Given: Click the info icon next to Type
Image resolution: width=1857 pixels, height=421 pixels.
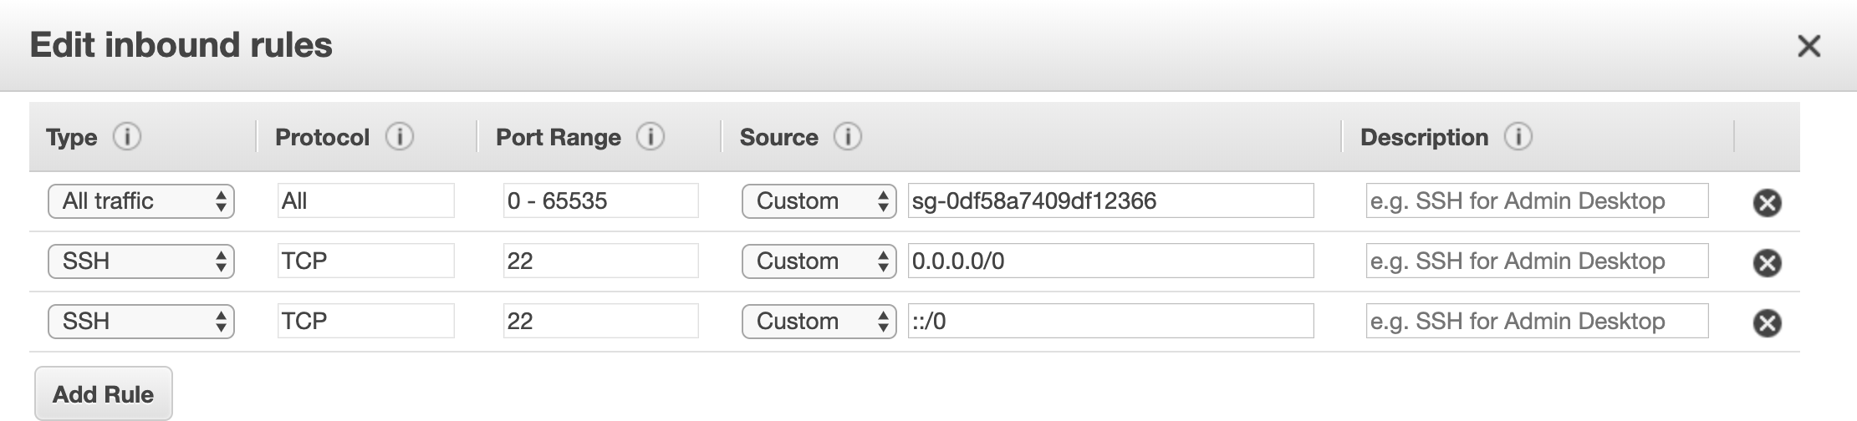Looking at the screenshot, I should [x=127, y=136].
